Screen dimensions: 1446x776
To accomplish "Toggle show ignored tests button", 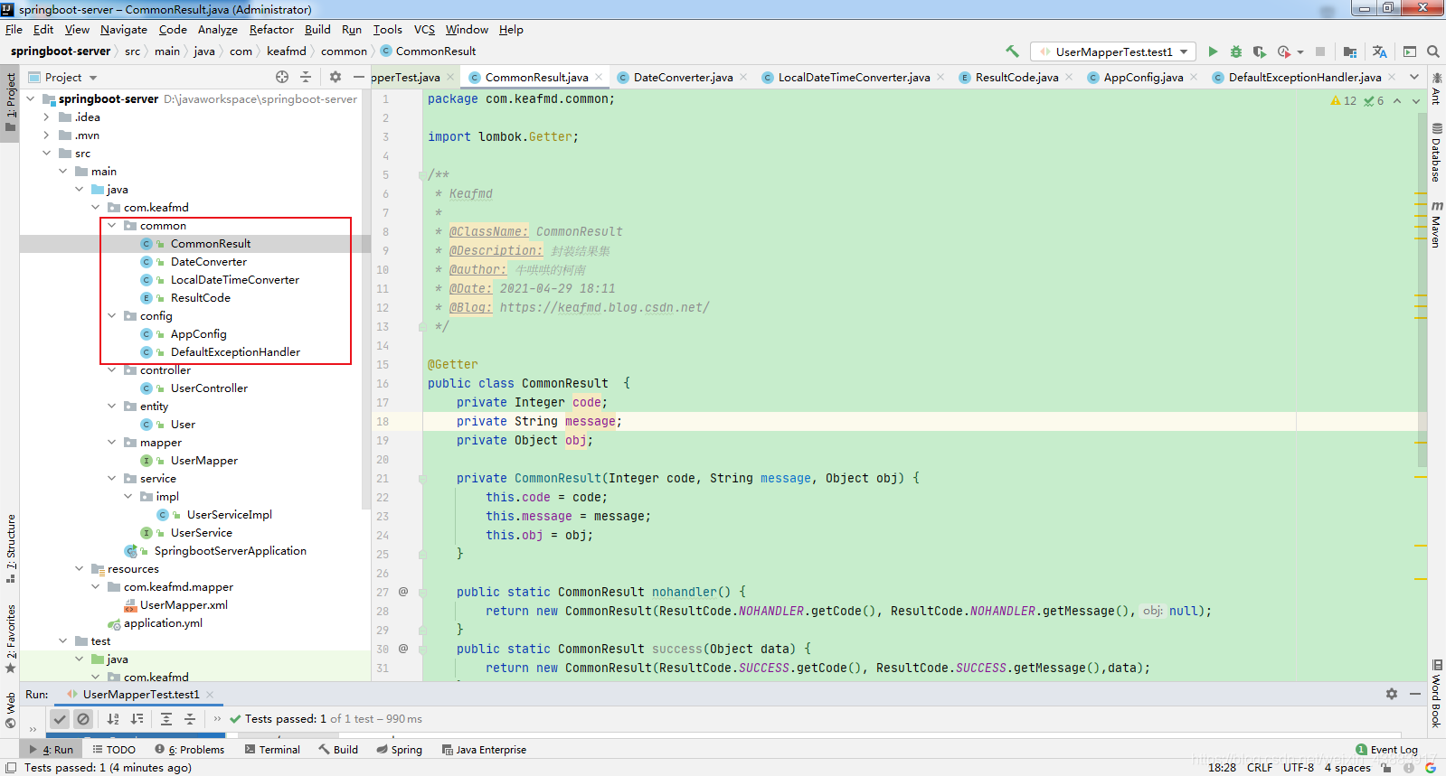I will (83, 719).
